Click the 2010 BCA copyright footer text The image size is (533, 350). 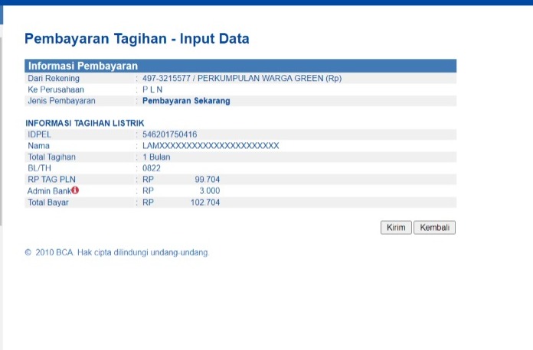pyautogui.click(x=116, y=252)
